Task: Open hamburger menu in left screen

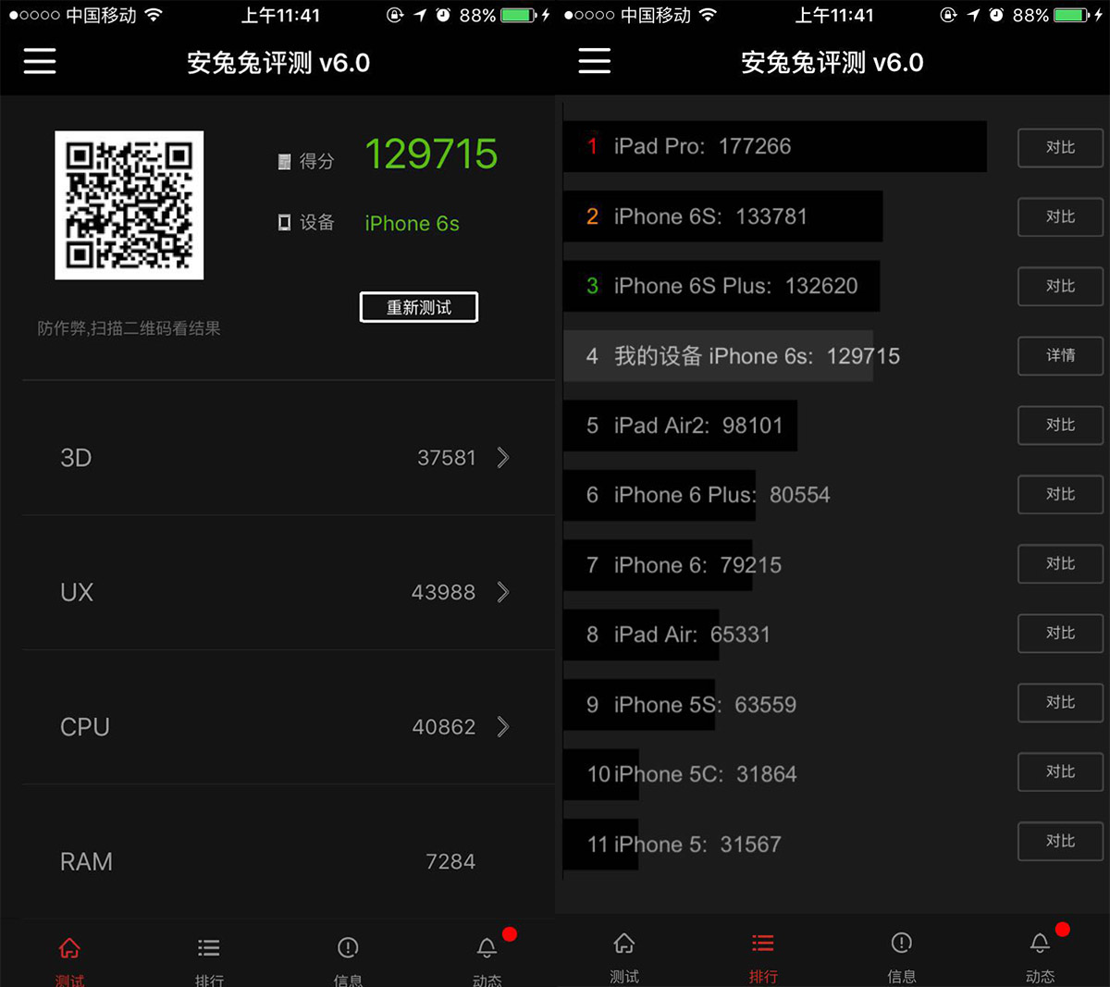Action: coord(40,62)
